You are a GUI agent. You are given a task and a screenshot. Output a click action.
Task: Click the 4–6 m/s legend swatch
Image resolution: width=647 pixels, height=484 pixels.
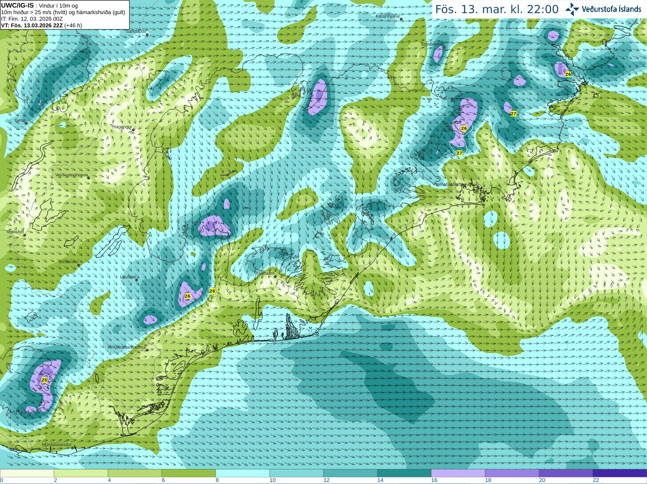pyautogui.click(x=134, y=473)
